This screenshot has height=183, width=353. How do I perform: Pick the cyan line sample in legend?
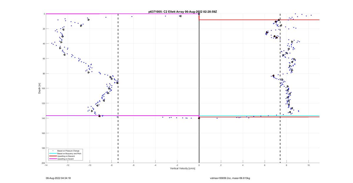click(53, 154)
